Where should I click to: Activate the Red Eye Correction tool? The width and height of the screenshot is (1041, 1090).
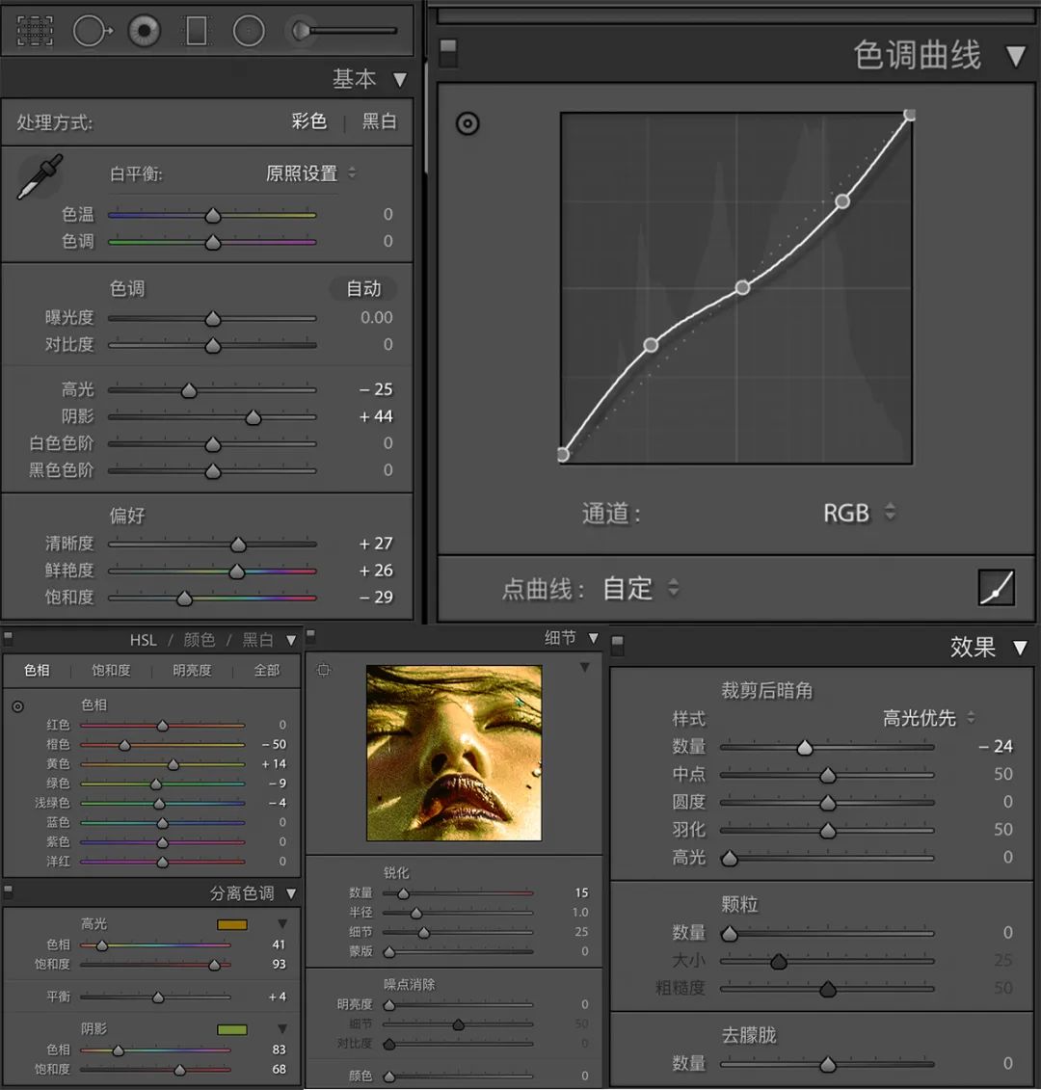[x=145, y=31]
